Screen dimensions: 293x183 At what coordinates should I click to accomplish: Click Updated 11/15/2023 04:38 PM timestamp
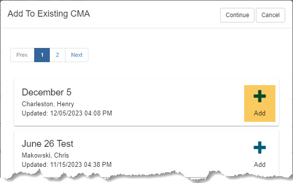(x=67, y=164)
